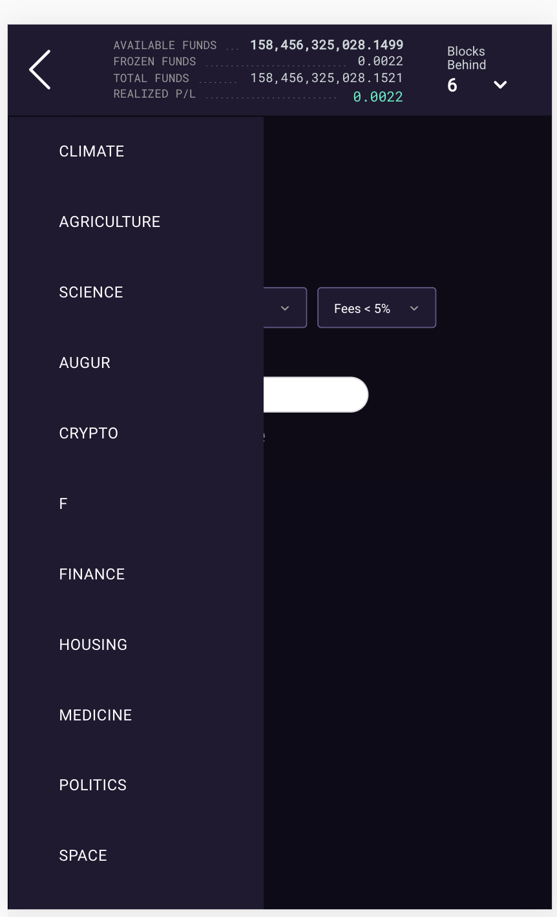Open the FINANCE category
557x917 pixels.
tap(92, 574)
